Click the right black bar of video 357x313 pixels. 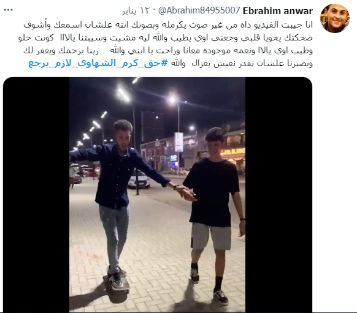278,195
